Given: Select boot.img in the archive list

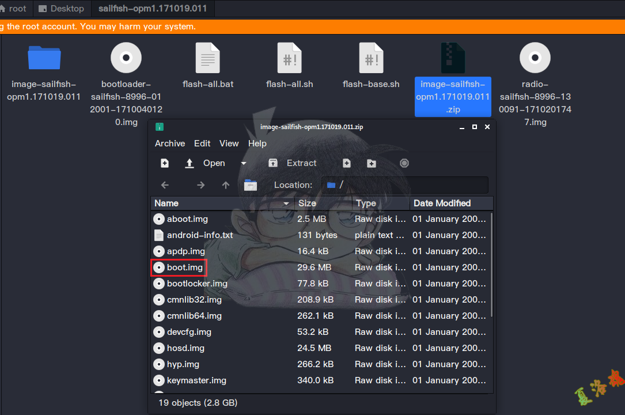Looking at the screenshot, I should [x=184, y=267].
